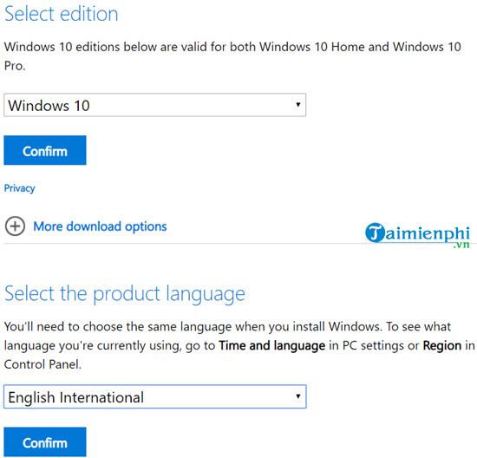Click the Select the product language heading
Image resolution: width=477 pixels, height=458 pixels.
click(125, 294)
